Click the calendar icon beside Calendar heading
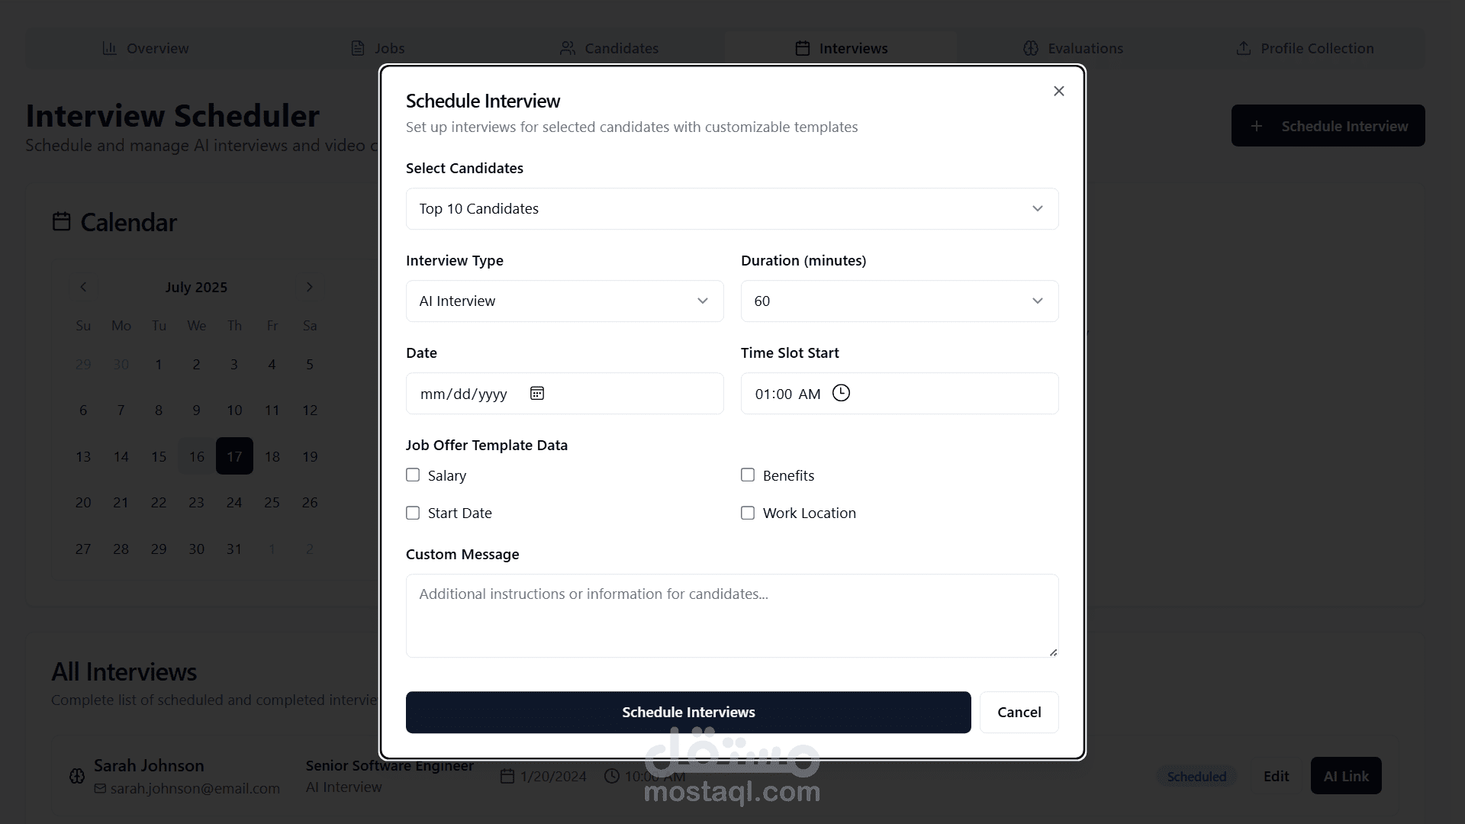Image resolution: width=1465 pixels, height=824 pixels. tap(61, 222)
